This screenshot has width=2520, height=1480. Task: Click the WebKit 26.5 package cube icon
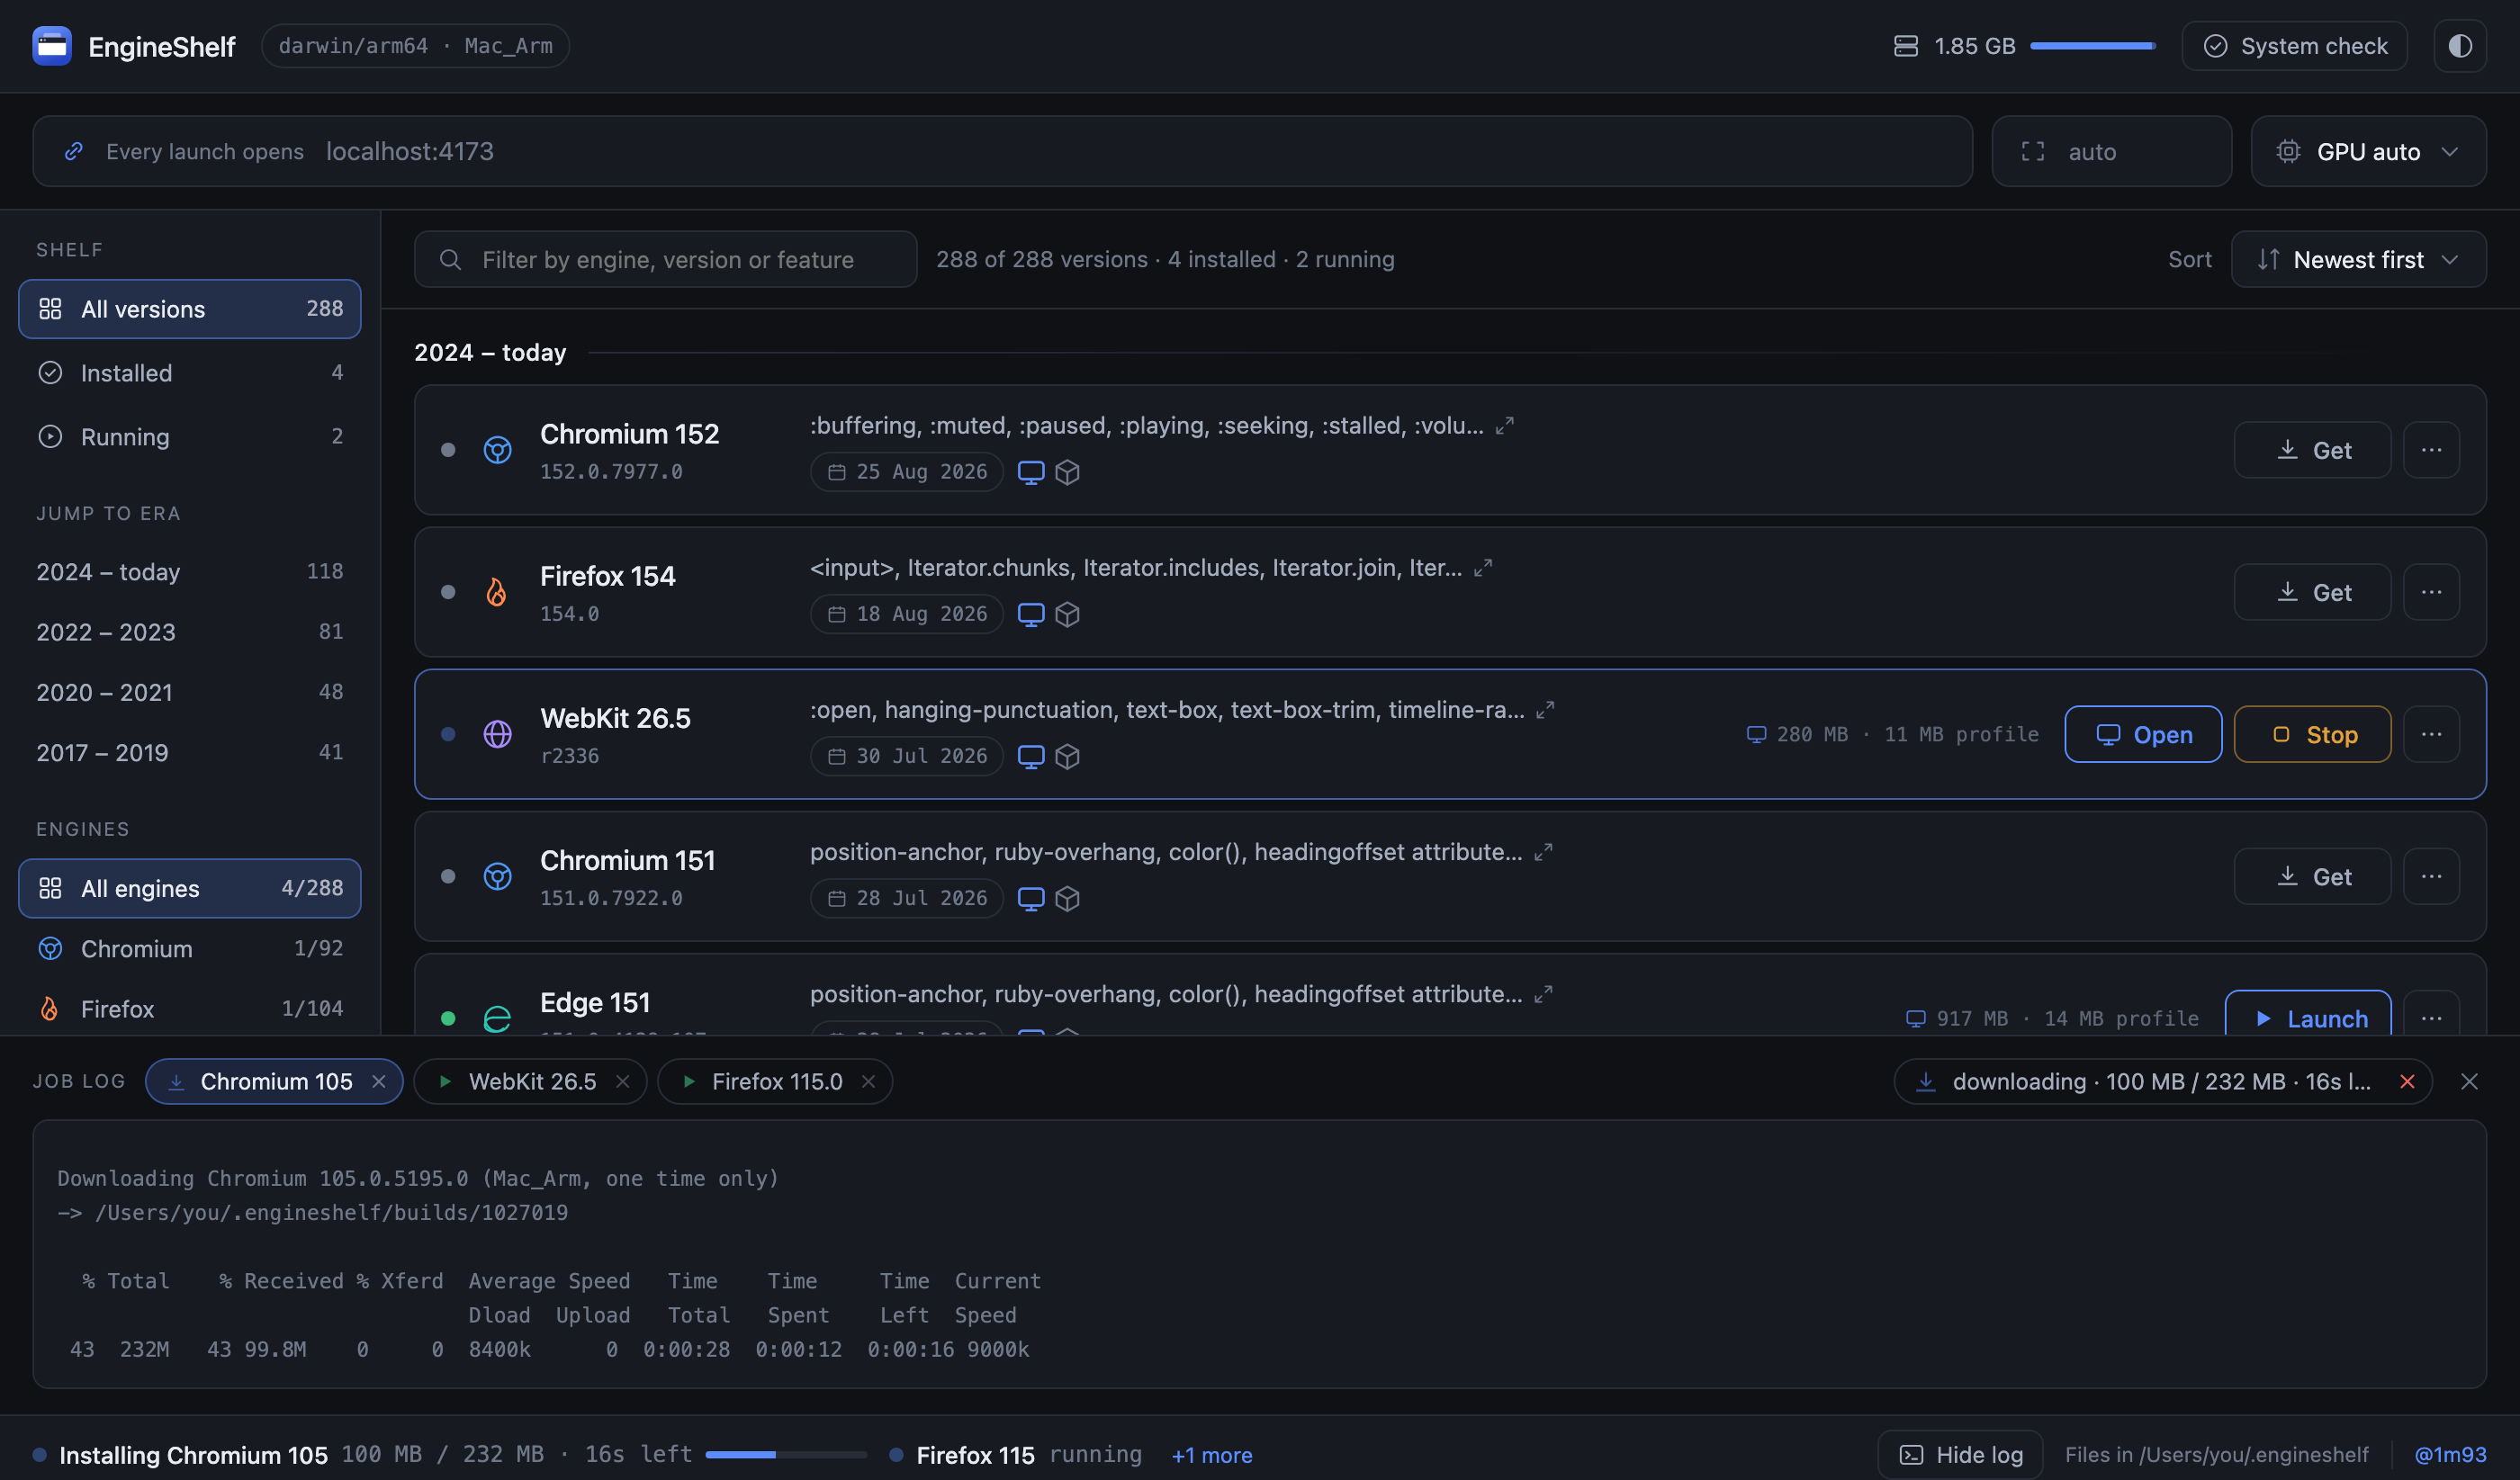coord(1067,756)
